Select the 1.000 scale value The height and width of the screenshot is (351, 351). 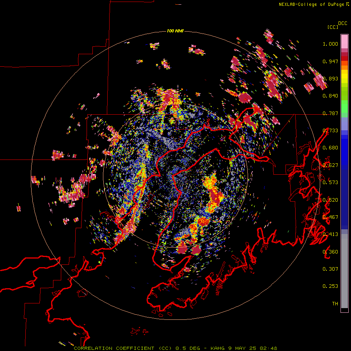point(330,44)
